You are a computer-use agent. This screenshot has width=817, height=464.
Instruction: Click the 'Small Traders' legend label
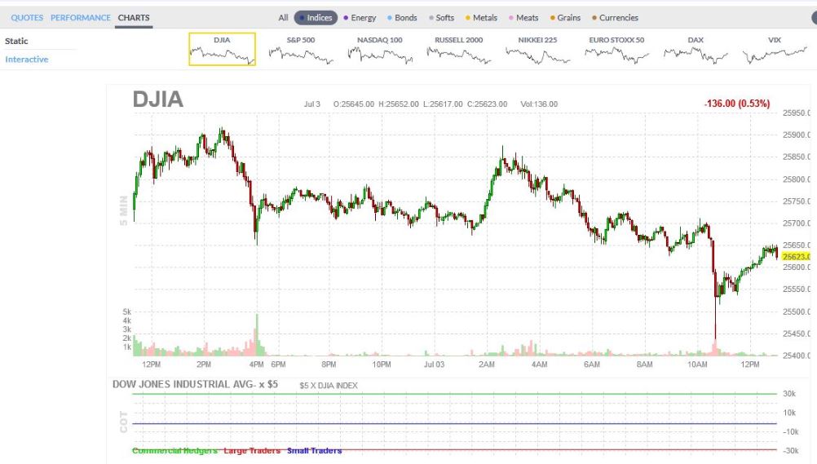[x=314, y=450]
